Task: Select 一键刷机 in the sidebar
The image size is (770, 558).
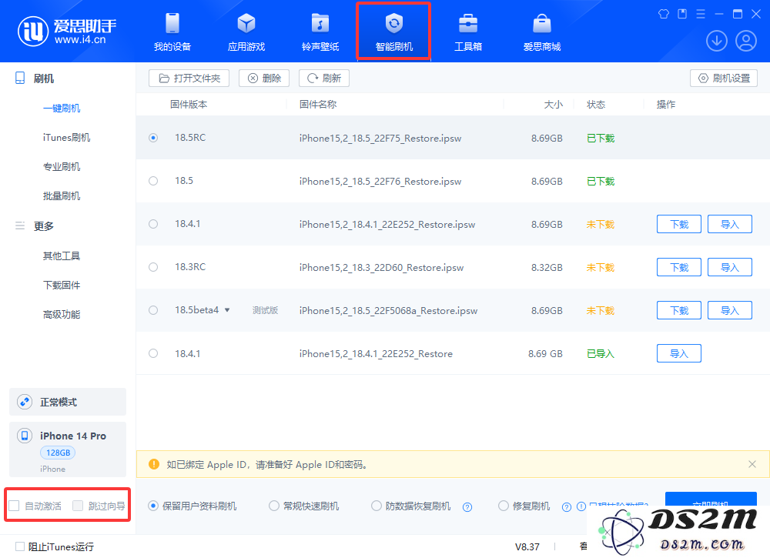Action: coord(62,108)
